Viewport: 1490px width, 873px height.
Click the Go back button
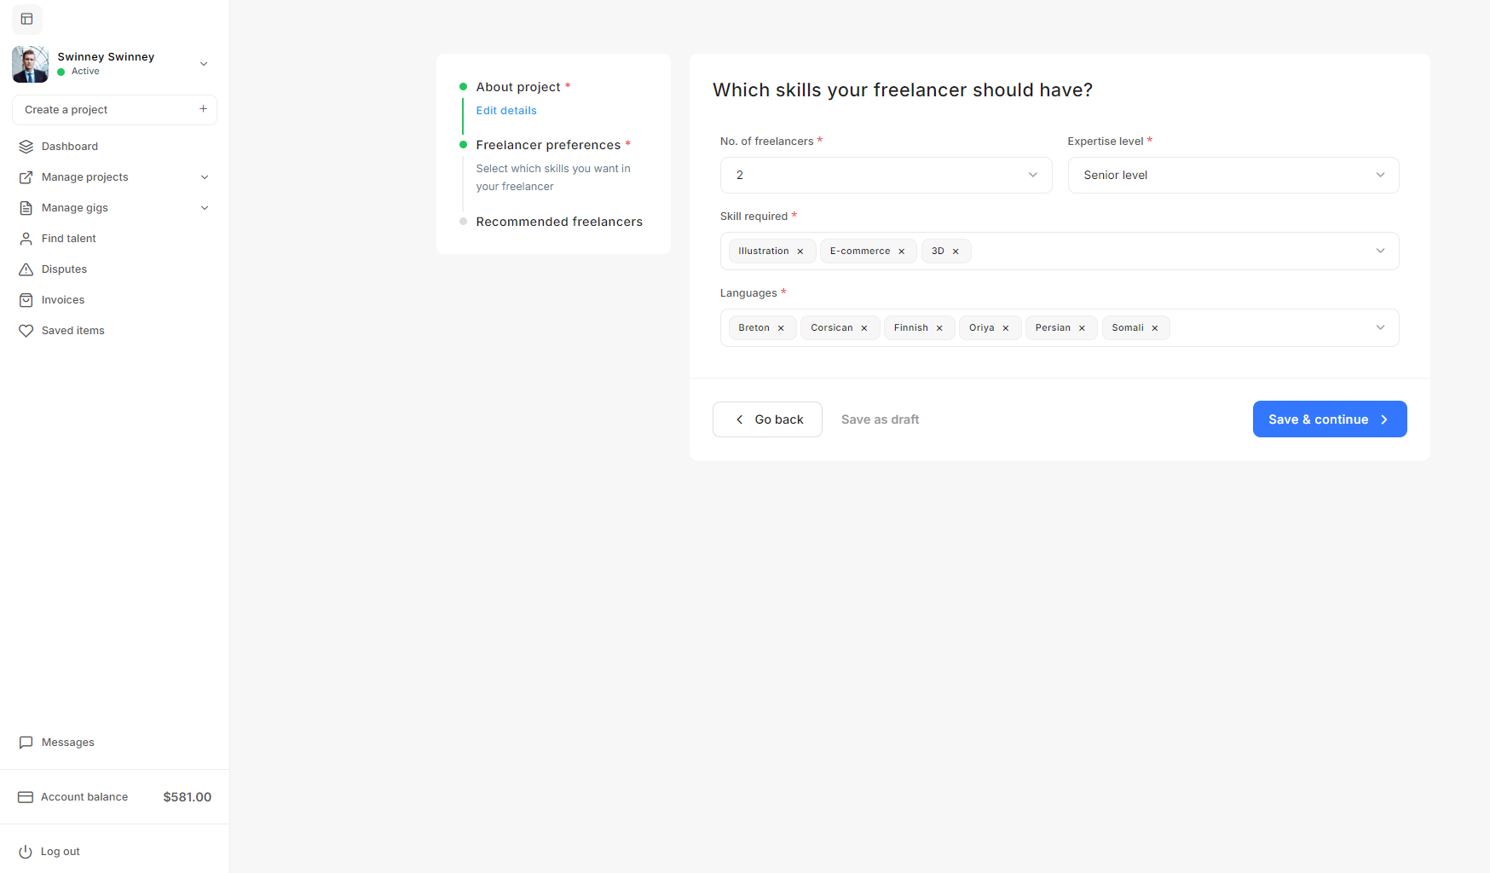click(x=767, y=419)
